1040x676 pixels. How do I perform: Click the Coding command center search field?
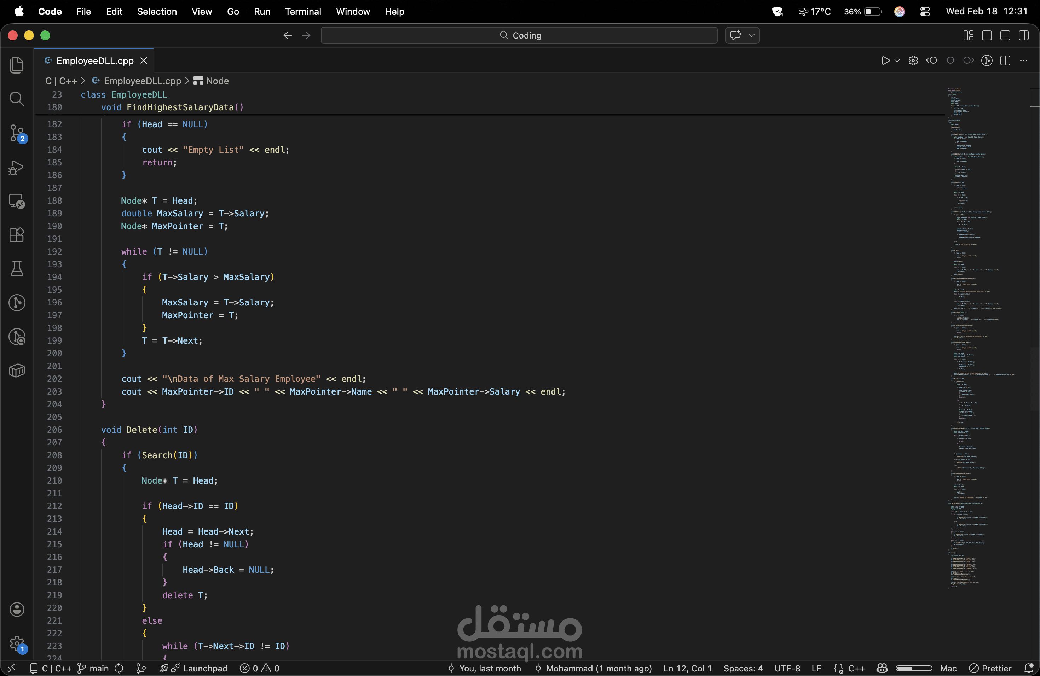click(x=519, y=35)
